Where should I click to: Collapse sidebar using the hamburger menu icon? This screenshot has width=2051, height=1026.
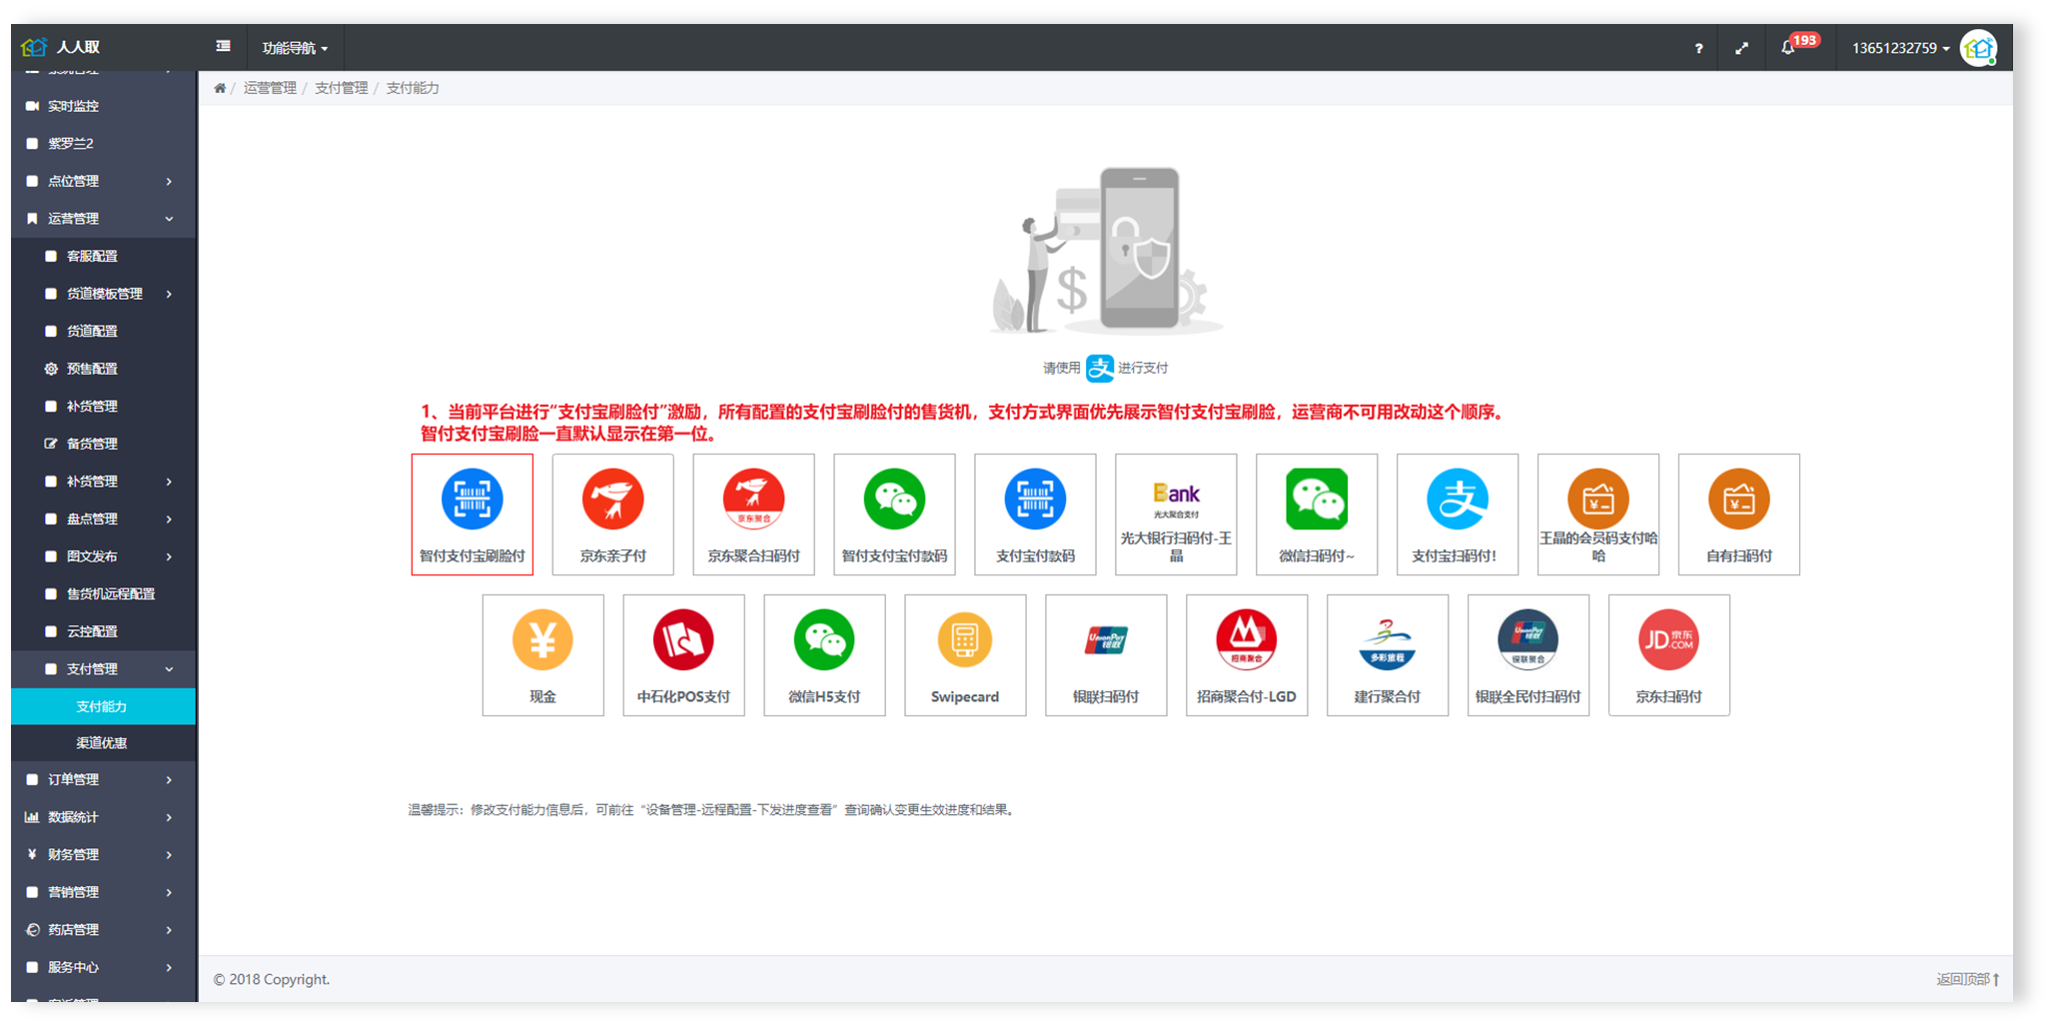[223, 46]
